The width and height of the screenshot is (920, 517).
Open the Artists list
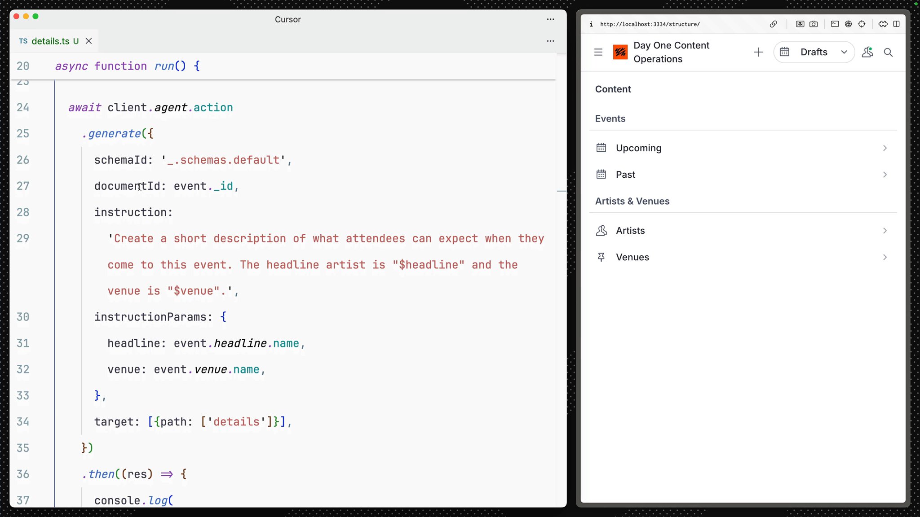click(x=743, y=231)
